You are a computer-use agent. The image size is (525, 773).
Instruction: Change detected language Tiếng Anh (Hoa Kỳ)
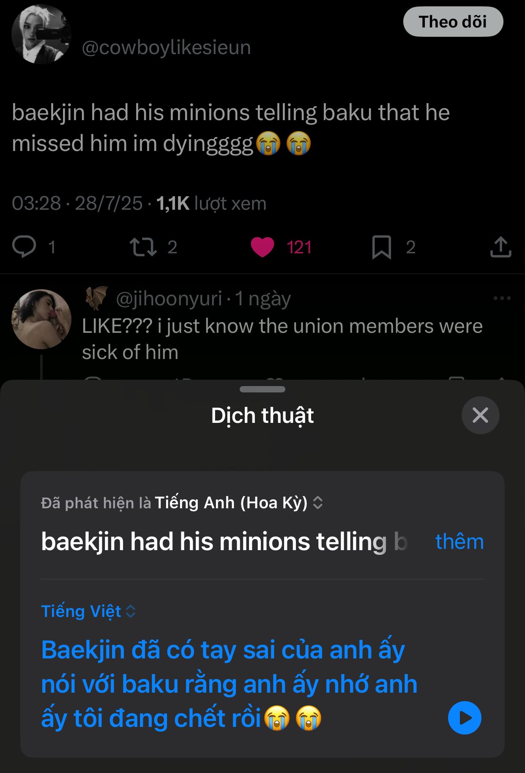click(239, 503)
